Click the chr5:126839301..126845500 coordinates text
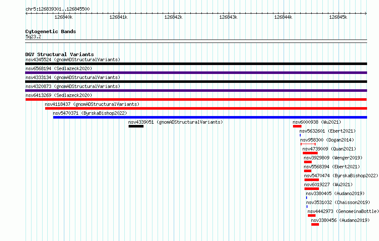 click(57, 9)
